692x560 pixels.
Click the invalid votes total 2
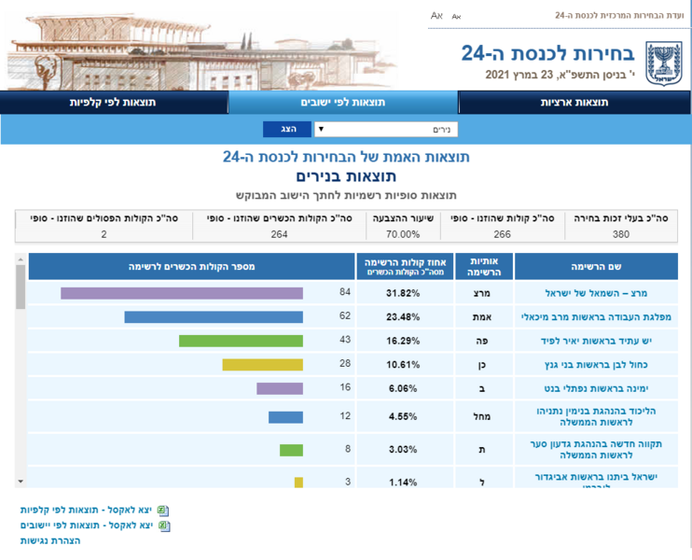click(x=104, y=234)
